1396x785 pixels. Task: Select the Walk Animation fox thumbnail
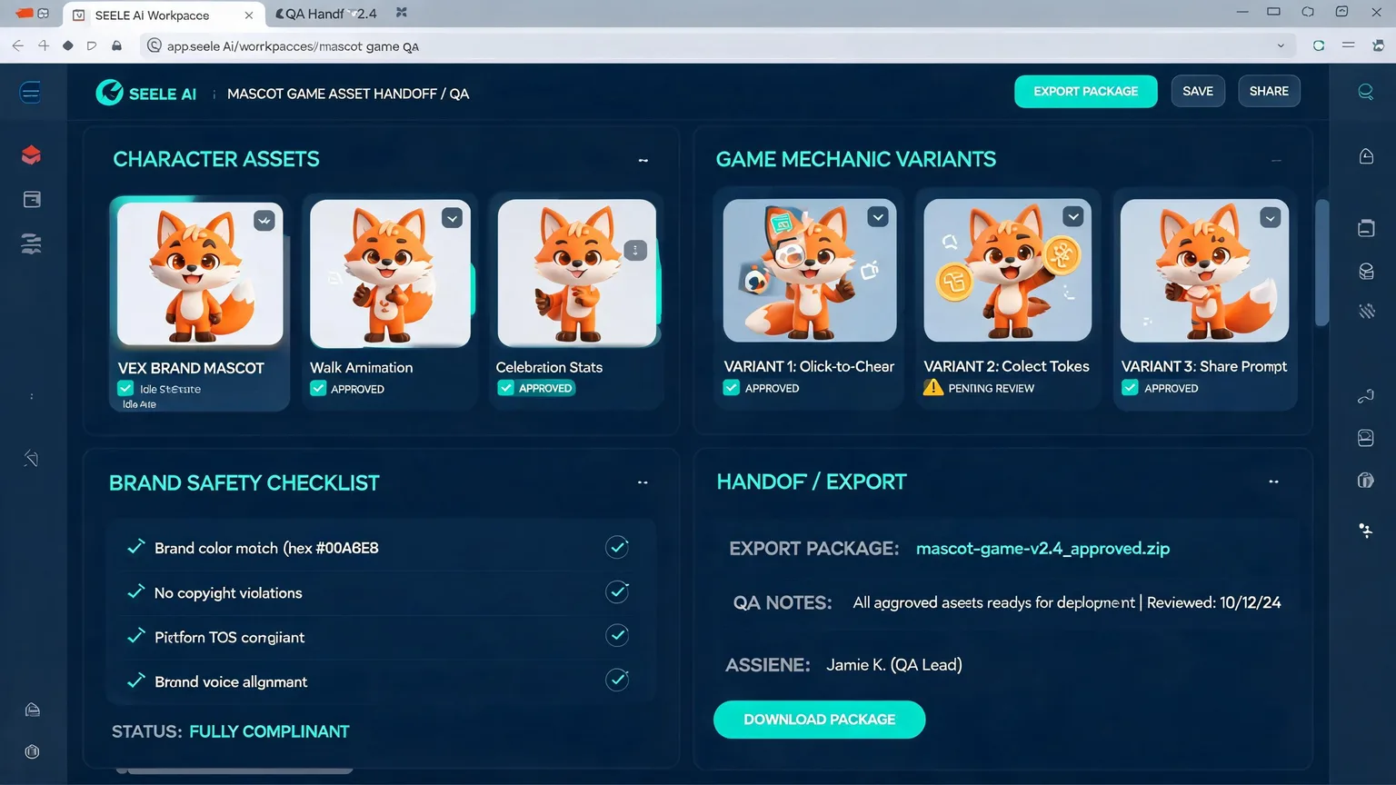pos(390,273)
